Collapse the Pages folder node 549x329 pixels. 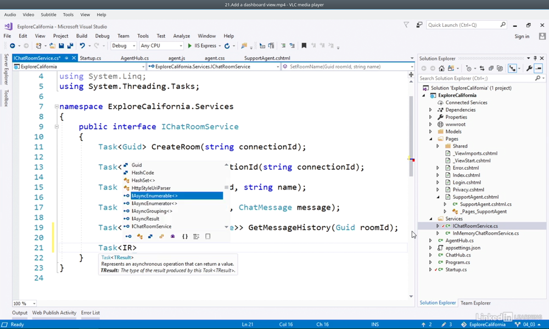pos(430,139)
